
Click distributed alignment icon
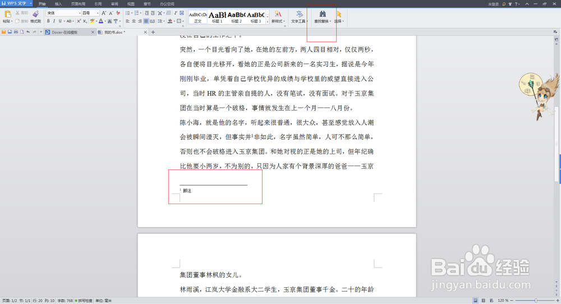153,21
